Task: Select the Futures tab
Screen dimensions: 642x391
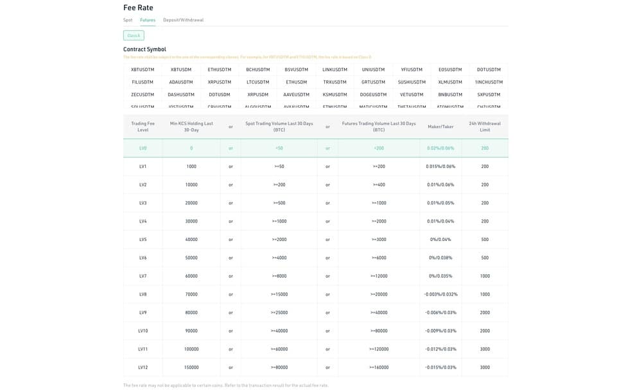Action: [x=148, y=20]
